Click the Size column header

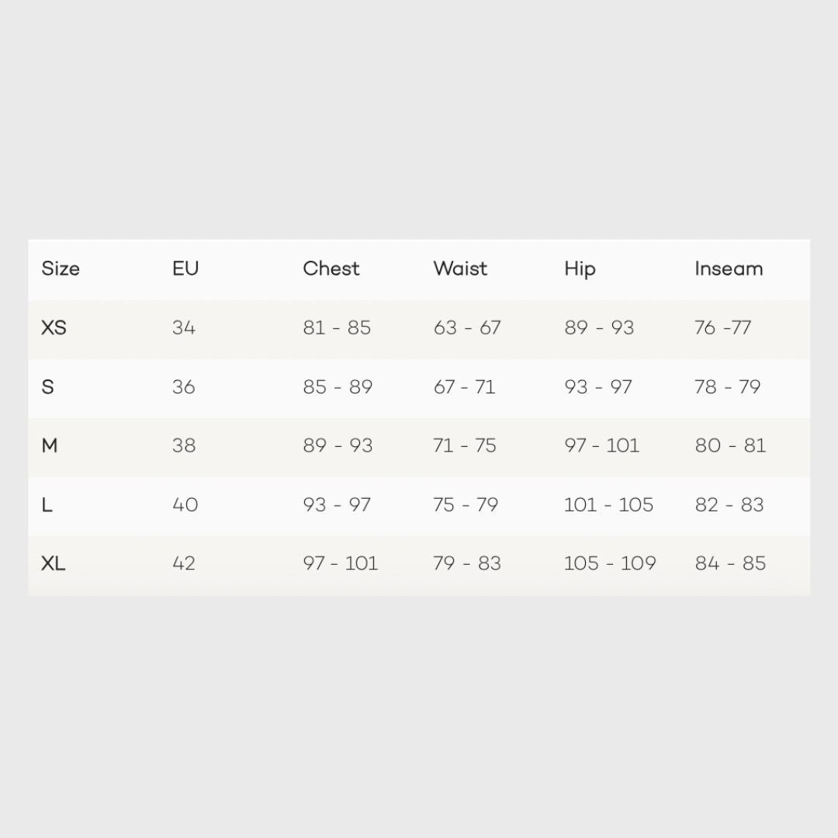pos(61,268)
